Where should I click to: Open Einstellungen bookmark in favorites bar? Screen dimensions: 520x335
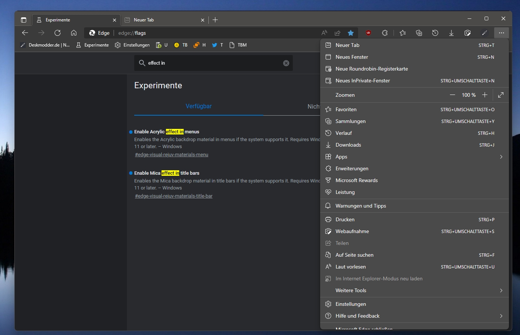coord(132,45)
